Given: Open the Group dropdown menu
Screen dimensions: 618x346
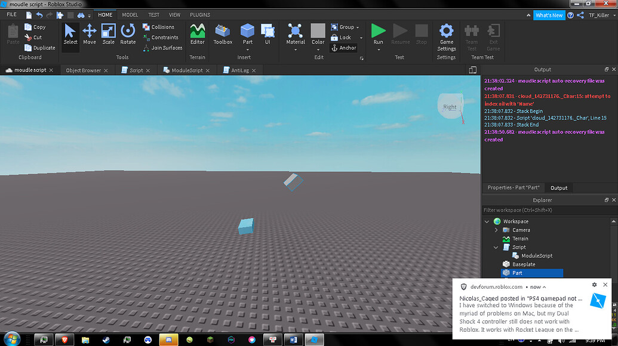Looking at the screenshot, I should pos(358,27).
